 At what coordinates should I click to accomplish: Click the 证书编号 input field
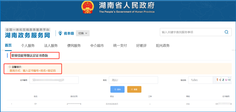[x=54, y=80]
